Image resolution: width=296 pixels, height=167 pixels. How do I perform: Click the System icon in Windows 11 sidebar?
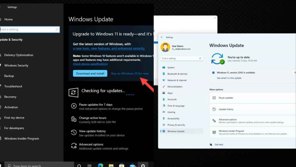164,67
